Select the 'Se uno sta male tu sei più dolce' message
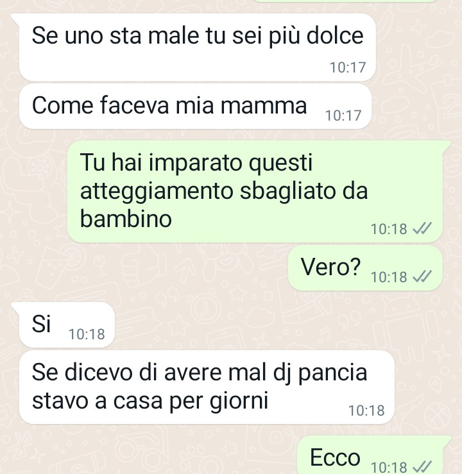Image resolution: width=462 pixels, height=474 pixels. click(198, 47)
